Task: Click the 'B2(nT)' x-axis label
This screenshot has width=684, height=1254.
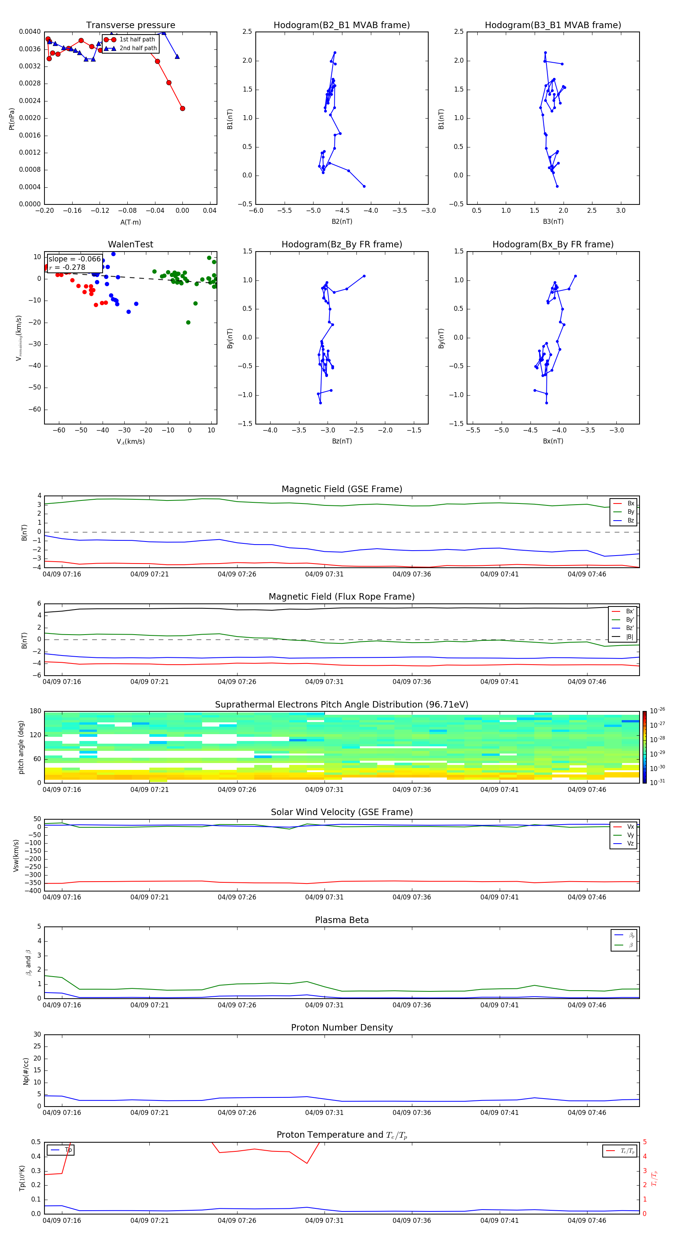Action: click(x=342, y=222)
